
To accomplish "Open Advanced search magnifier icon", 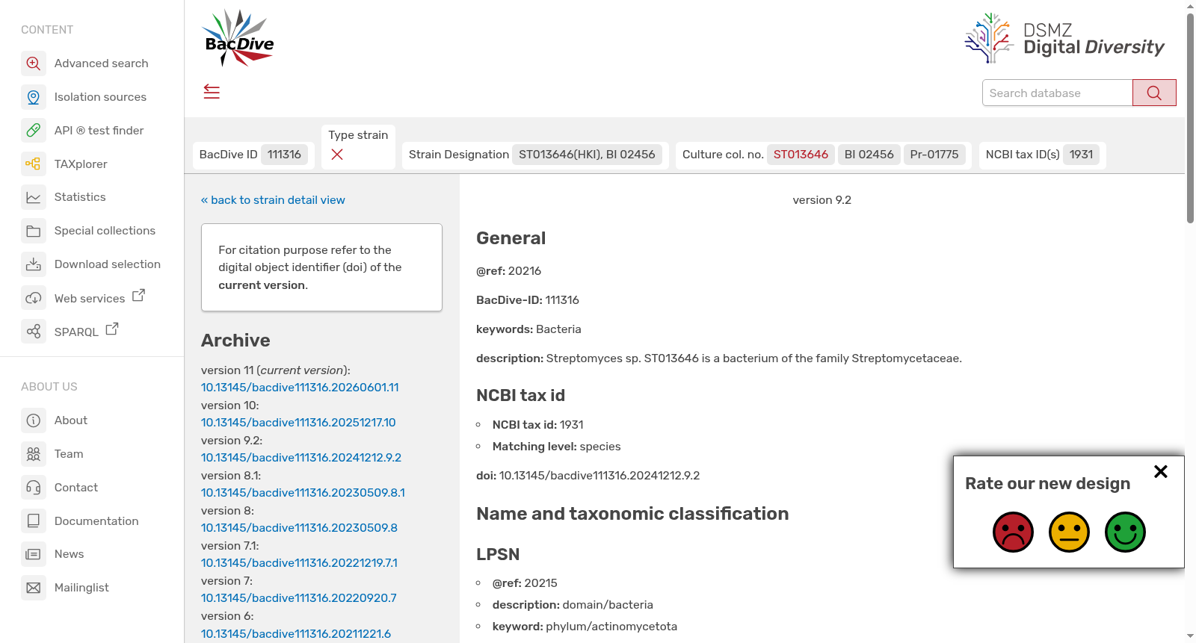I will [x=34, y=63].
